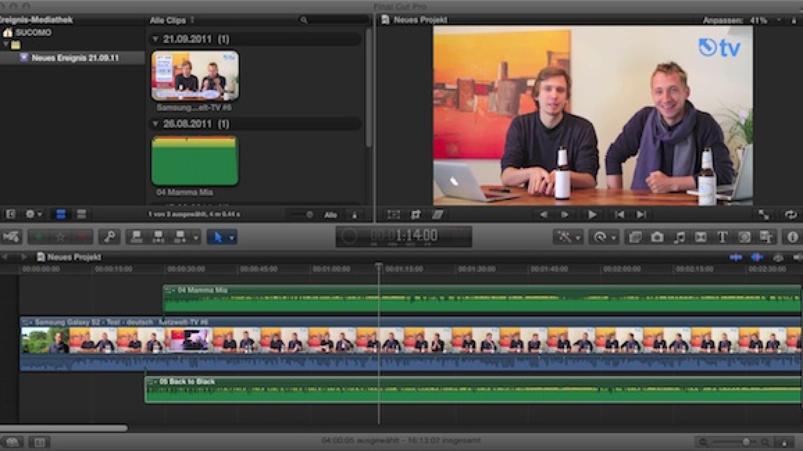803x451 pixels.
Task: Open the Photos browser
Action: pyautogui.click(x=657, y=237)
